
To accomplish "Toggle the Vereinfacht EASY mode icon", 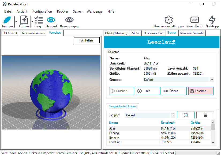I will [195, 20].
